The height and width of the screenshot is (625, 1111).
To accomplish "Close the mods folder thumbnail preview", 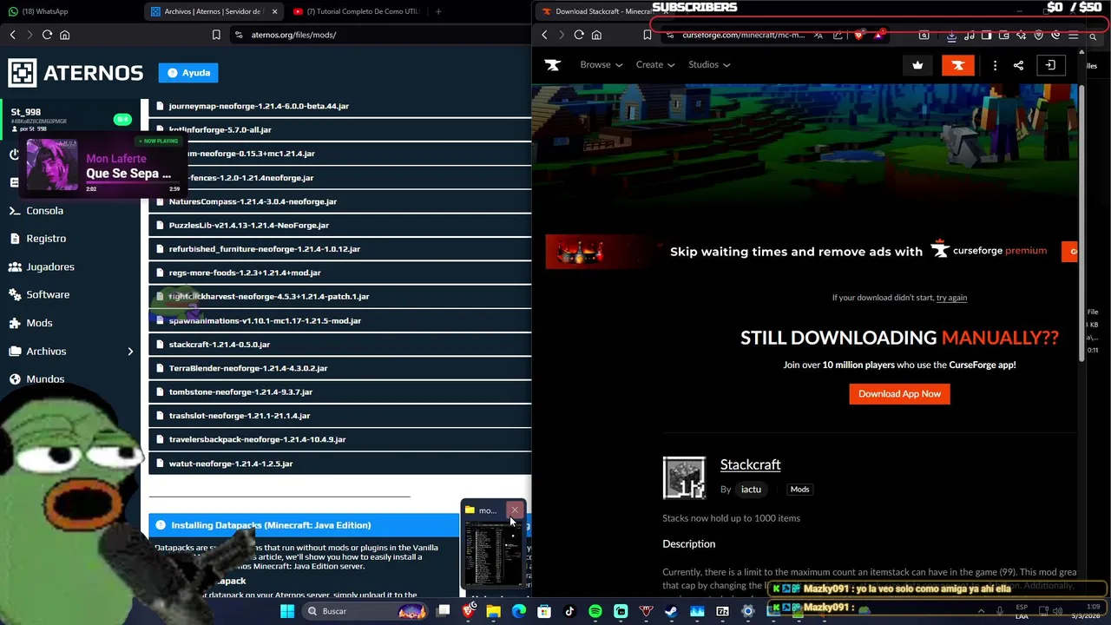I will coord(515,510).
